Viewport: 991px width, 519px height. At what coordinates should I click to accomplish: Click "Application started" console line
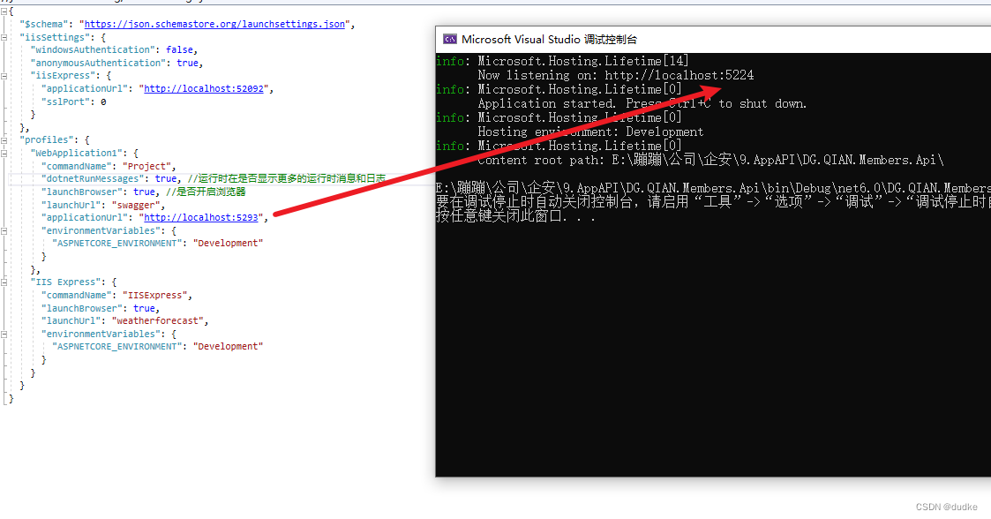click(642, 103)
